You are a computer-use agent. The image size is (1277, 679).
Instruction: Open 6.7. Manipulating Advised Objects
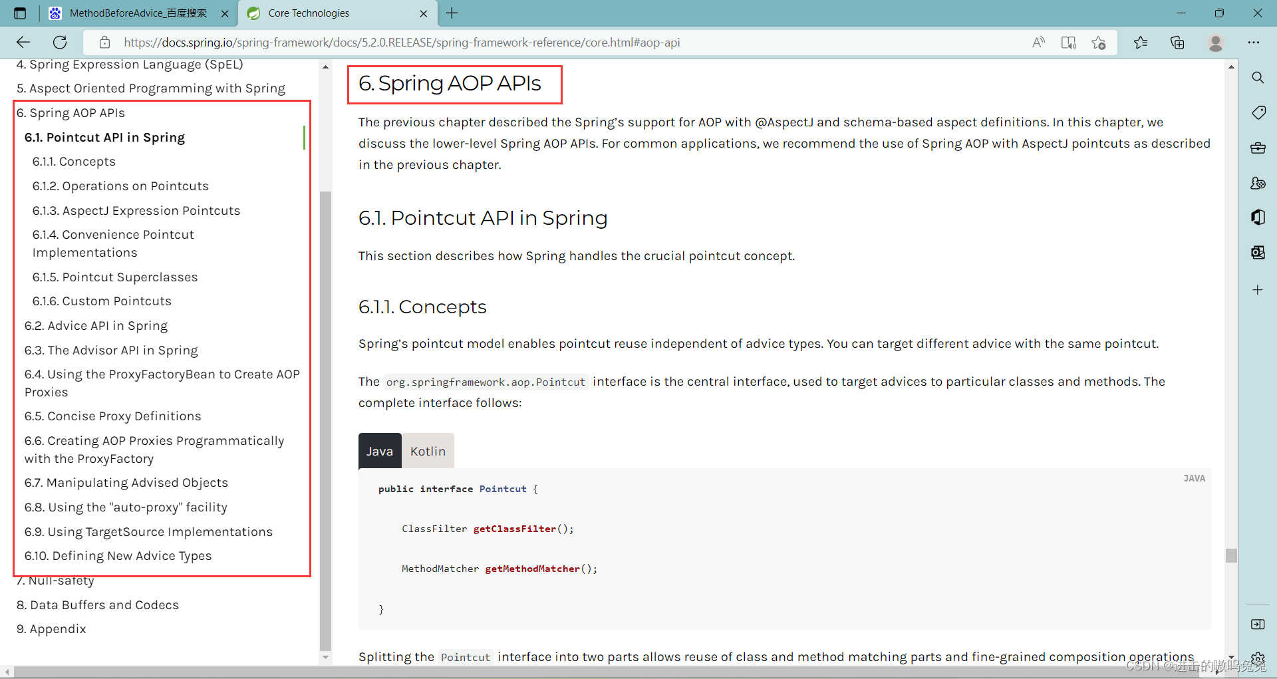pos(126,483)
